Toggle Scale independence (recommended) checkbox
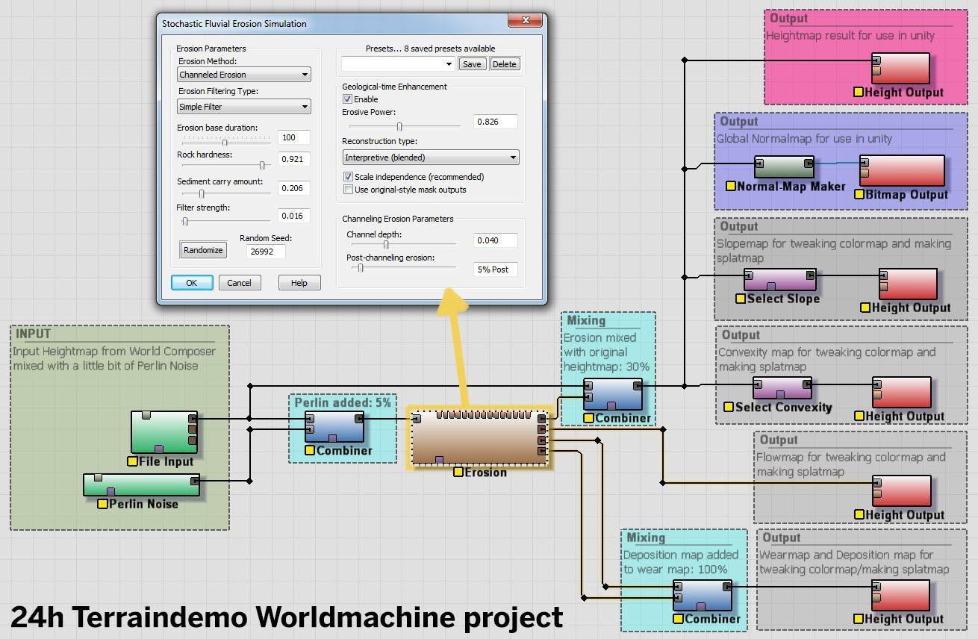Viewport: 978px width, 639px height. (x=348, y=177)
